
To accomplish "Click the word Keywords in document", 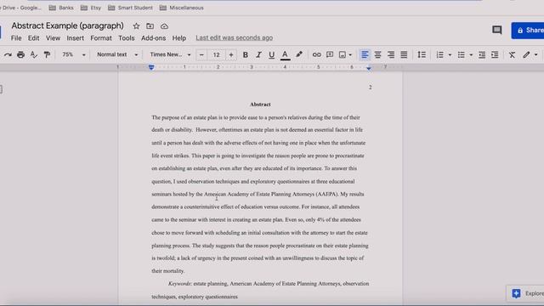I will tap(179, 284).
